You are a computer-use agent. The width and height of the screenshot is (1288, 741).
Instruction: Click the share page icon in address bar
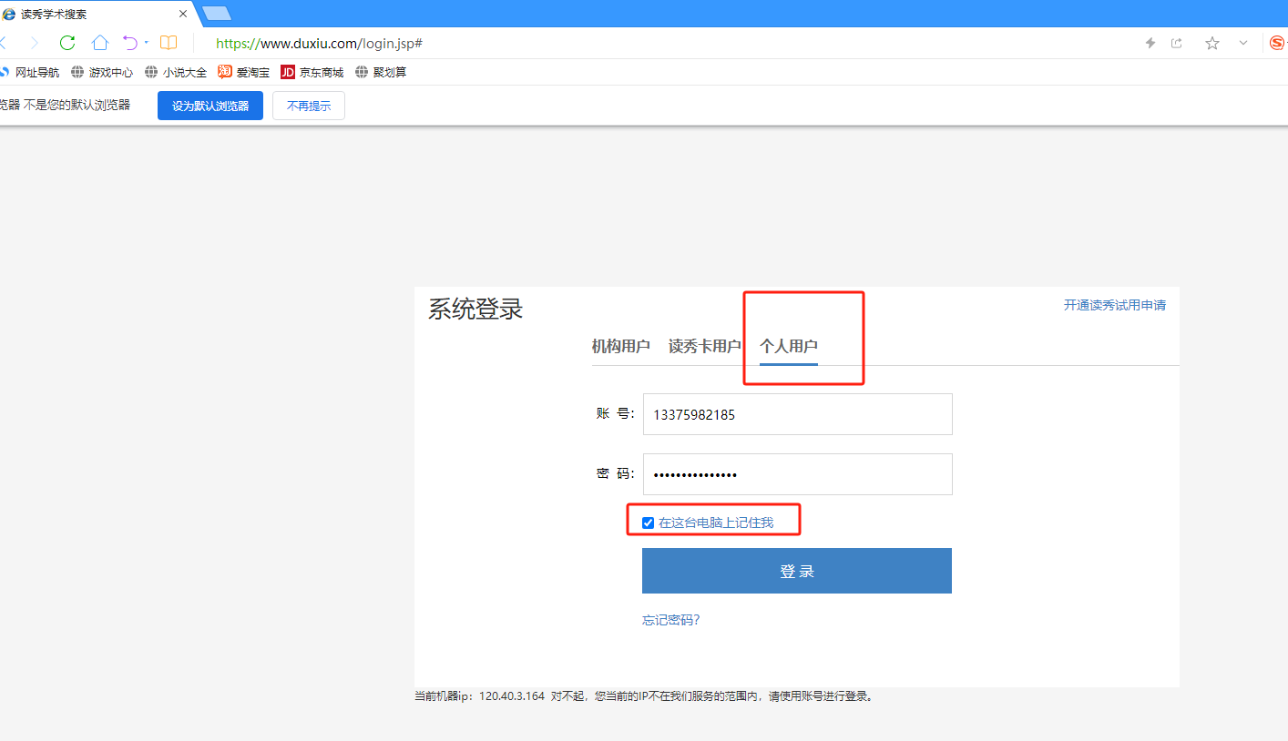click(x=1177, y=43)
